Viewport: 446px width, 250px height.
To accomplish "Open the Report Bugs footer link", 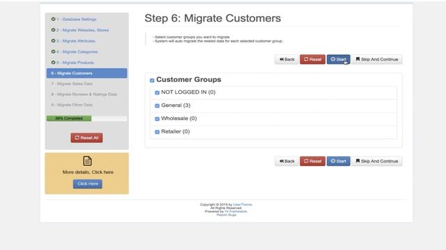I will point(226,215).
